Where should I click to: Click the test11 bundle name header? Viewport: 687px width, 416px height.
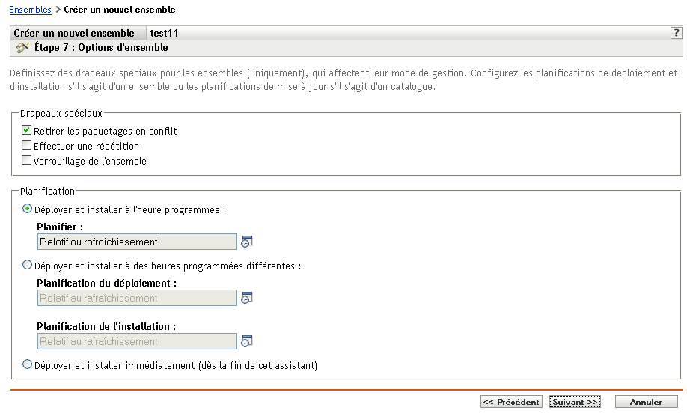pyautogui.click(x=164, y=34)
